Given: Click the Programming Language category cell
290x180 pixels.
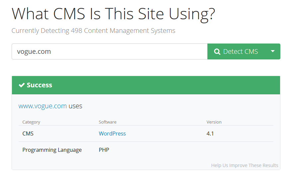Looking at the screenshot, I should tap(52, 150).
